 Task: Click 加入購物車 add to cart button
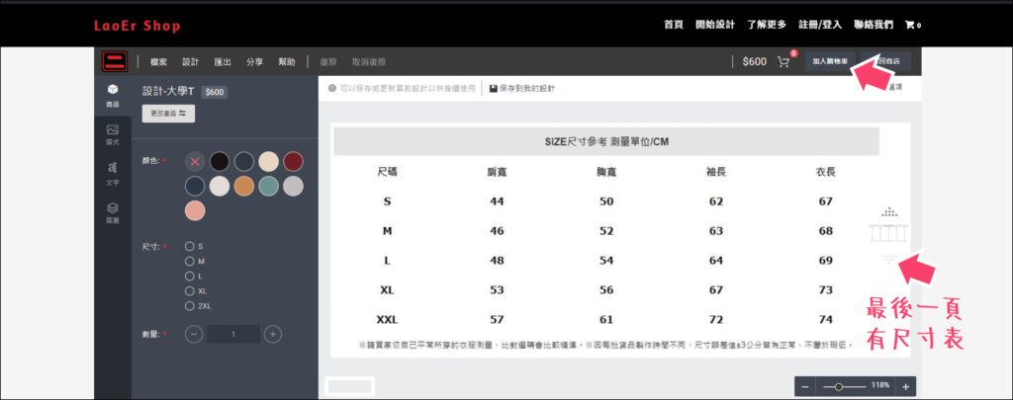click(830, 61)
